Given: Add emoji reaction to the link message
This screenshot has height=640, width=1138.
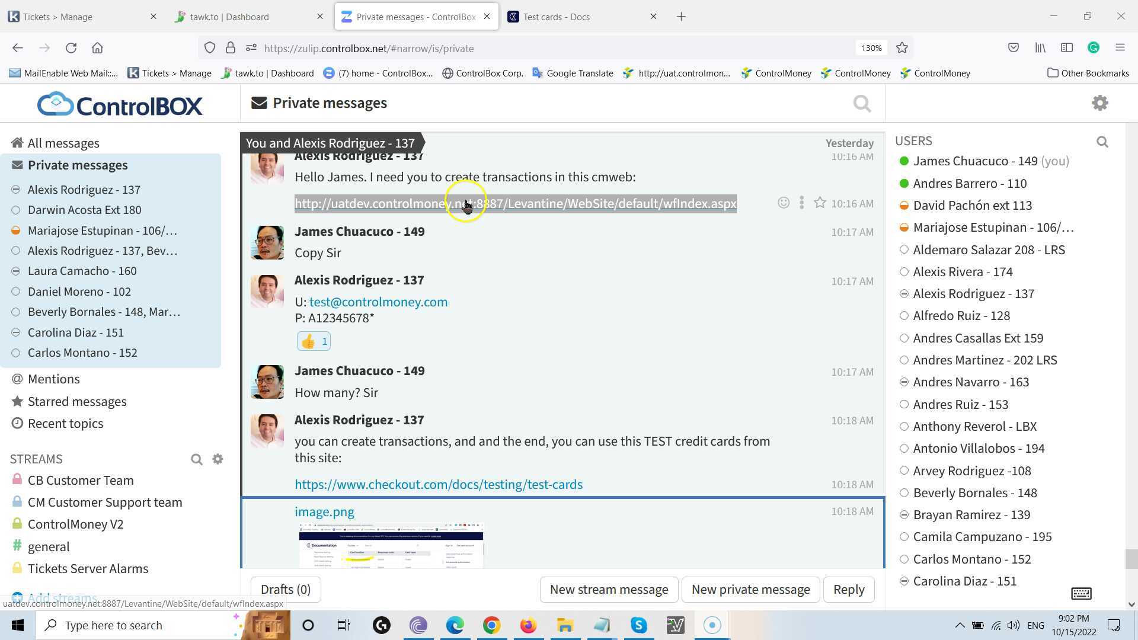Looking at the screenshot, I should point(783,203).
